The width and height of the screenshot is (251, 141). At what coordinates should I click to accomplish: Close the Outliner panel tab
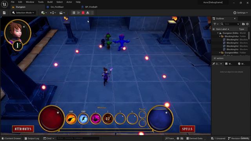click(x=235, y=19)
